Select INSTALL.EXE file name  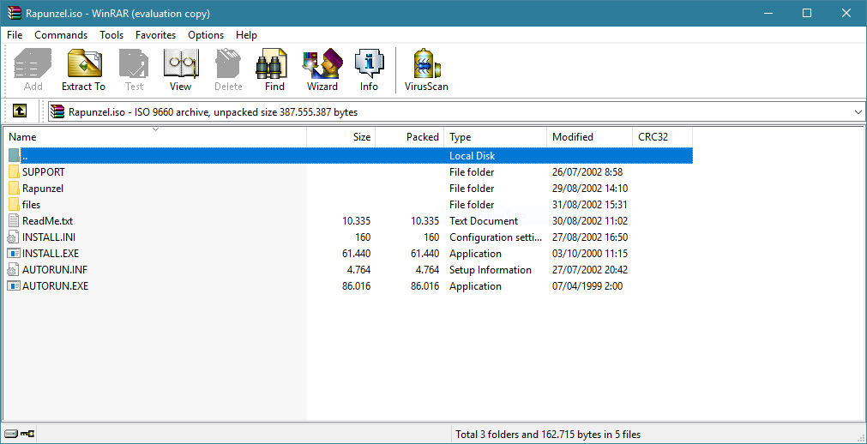click(51, 254)
